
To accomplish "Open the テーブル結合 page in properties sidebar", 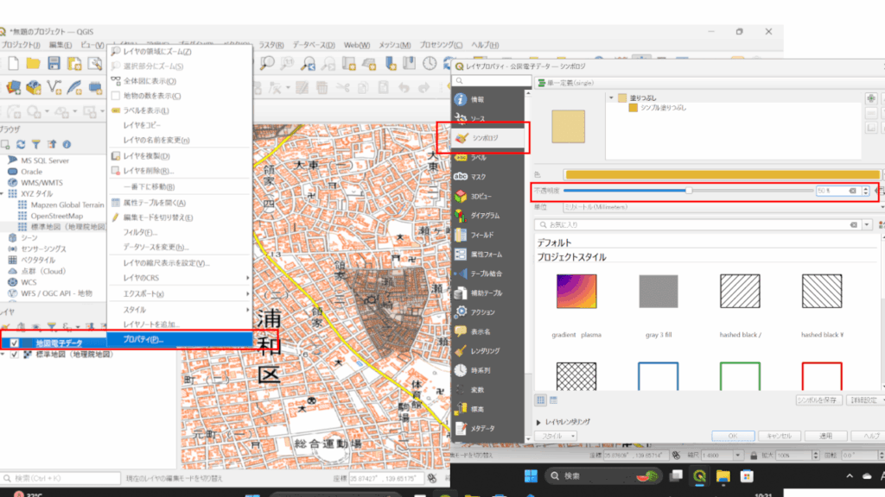I will point(488,274).
